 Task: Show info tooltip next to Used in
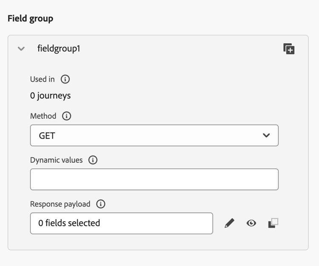[65, 79]
